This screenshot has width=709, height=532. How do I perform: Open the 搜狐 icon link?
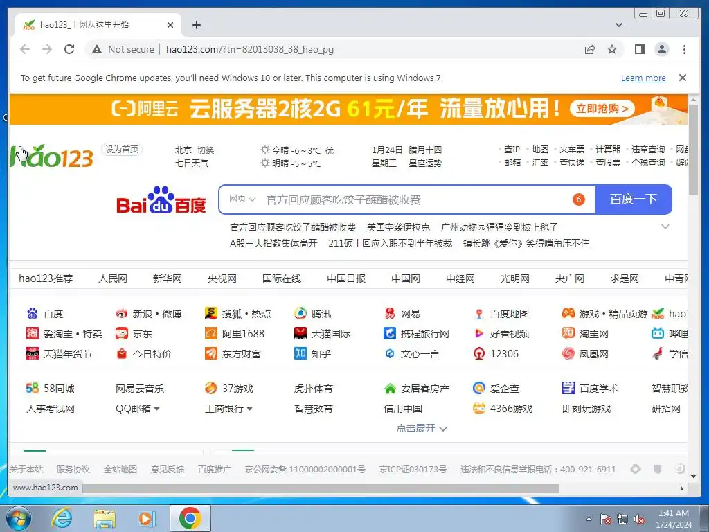210,314
